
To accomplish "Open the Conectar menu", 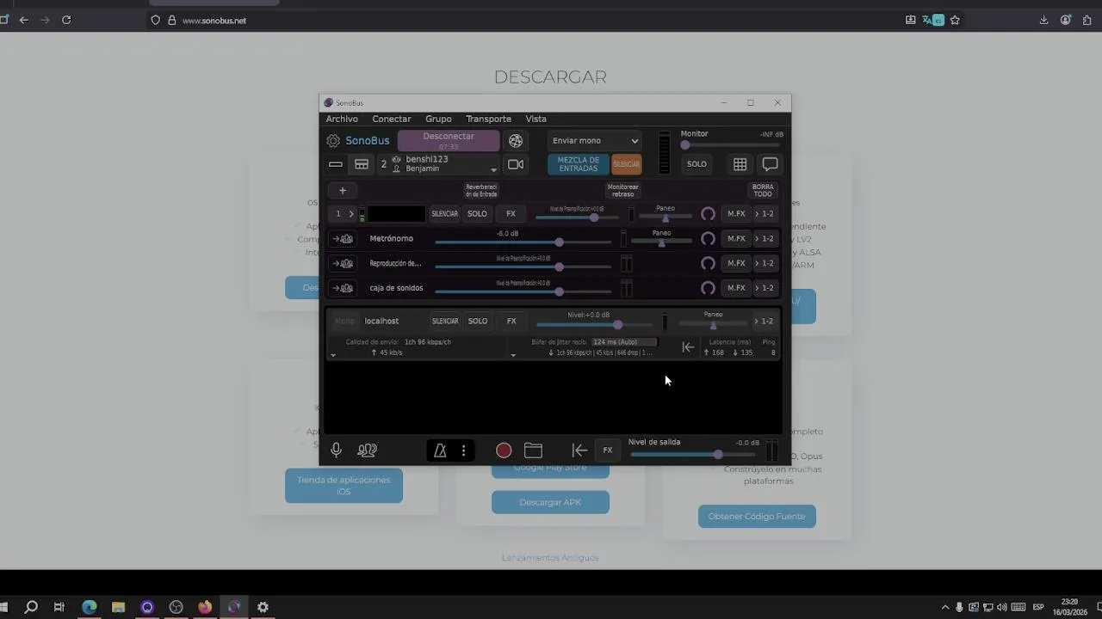I will (x=392, y=119).
